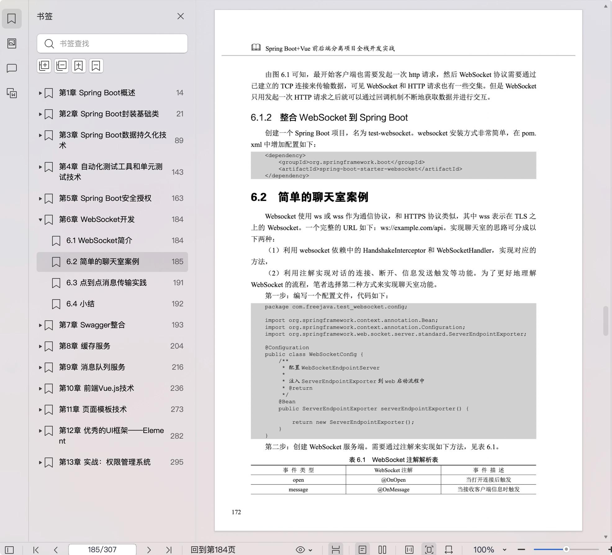Collapse 第6章 WebSocket开发 chapter

click(x=40, y=219)
